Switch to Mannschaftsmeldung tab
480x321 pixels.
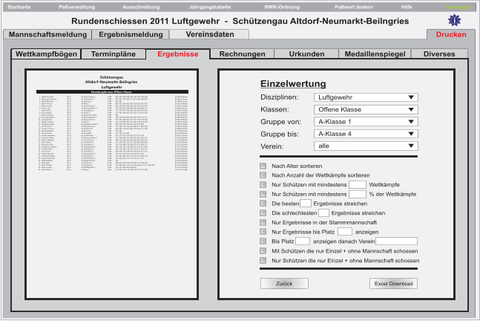47,34
